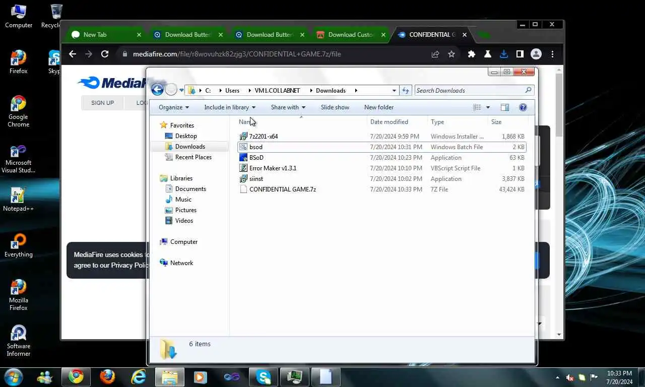Click VM1.COLLABNET in address path
The width and height of the screenshot is (645, 387).
tap(277, 91)
